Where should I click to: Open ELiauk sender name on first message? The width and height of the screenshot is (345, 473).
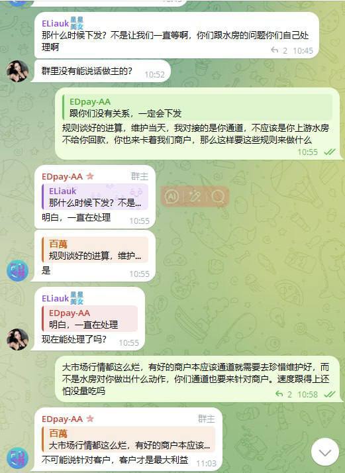coord(55,24)
